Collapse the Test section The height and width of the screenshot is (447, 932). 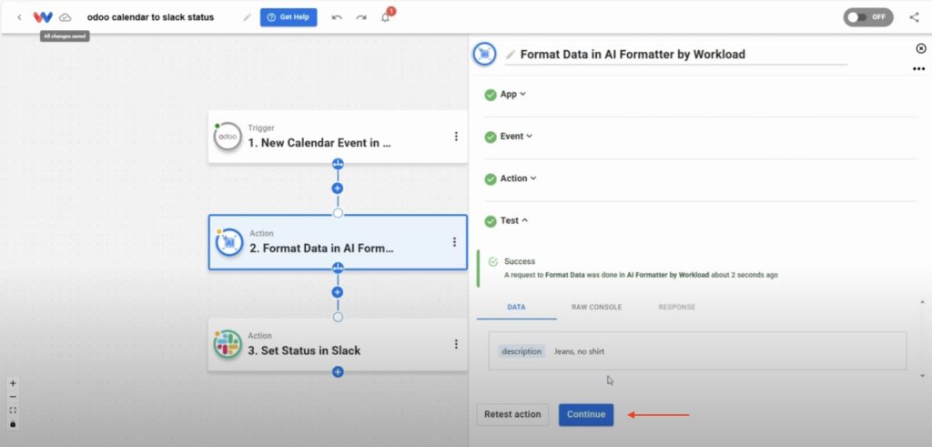point(514,220)
